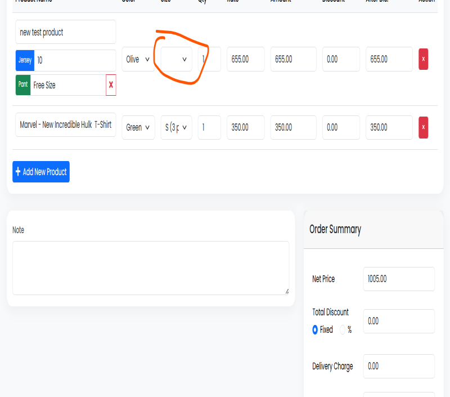
Task: Remove the new test product row
Action: click(x=423, y=59)
